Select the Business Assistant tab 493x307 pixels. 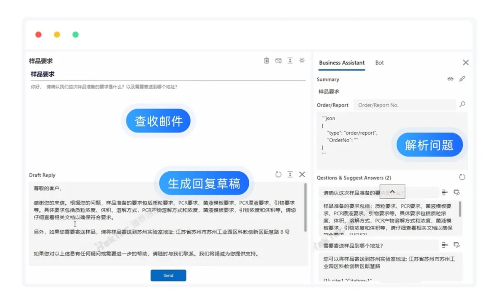[x=341, y=63]
